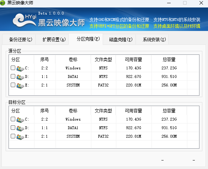The width and height of the screenshot is (208, 169).
Task: Tick the target C: Windows partition checkbox
Action: 13,119
